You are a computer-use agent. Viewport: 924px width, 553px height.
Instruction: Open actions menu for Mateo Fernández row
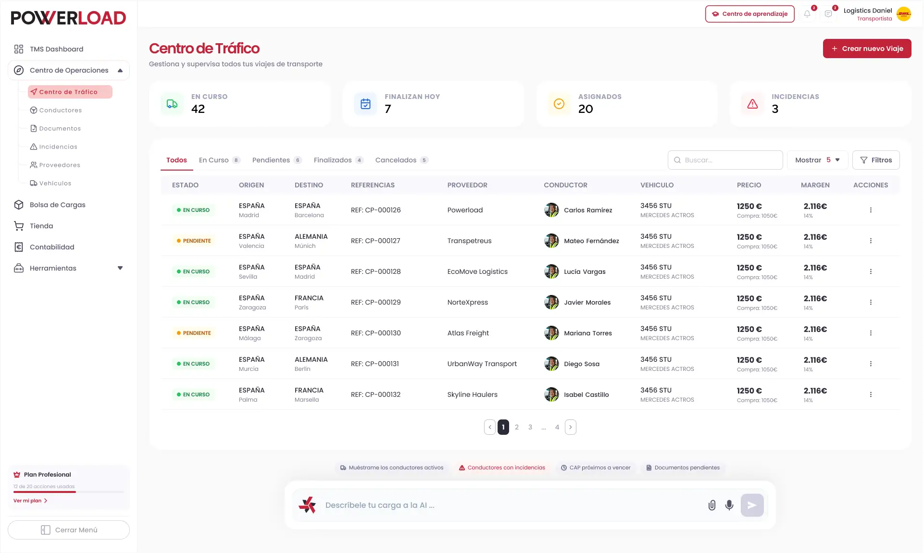point(871,241)
